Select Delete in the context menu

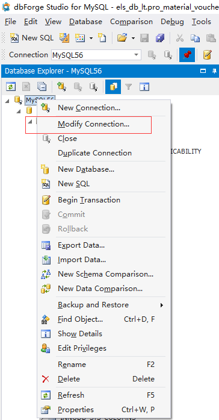103,379
